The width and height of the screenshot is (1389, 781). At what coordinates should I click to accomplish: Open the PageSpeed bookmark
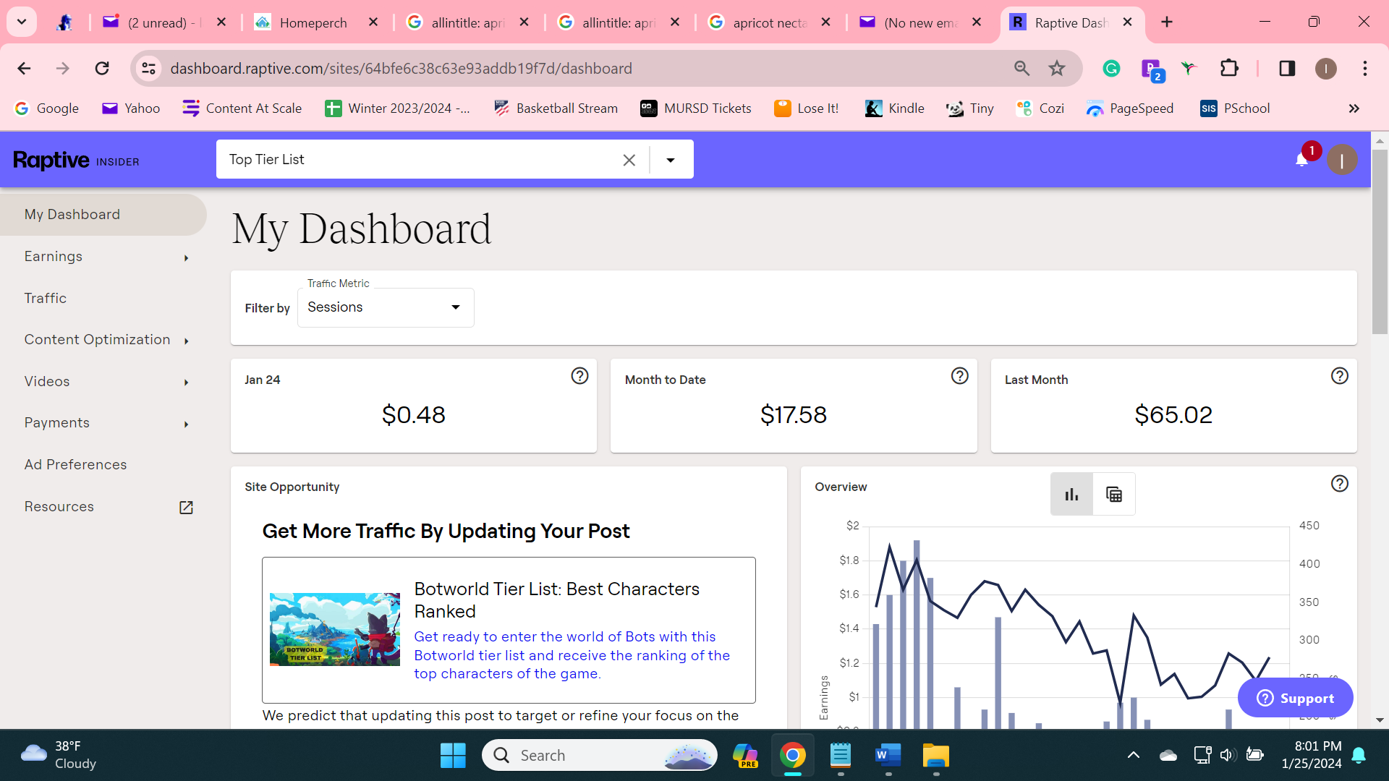(1130, 108)
